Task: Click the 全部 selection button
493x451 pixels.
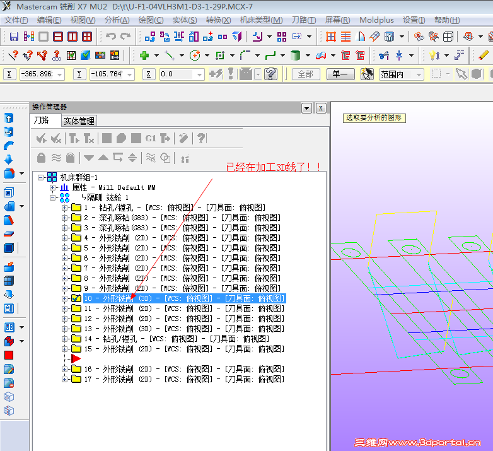Action: tap(306, 74)
